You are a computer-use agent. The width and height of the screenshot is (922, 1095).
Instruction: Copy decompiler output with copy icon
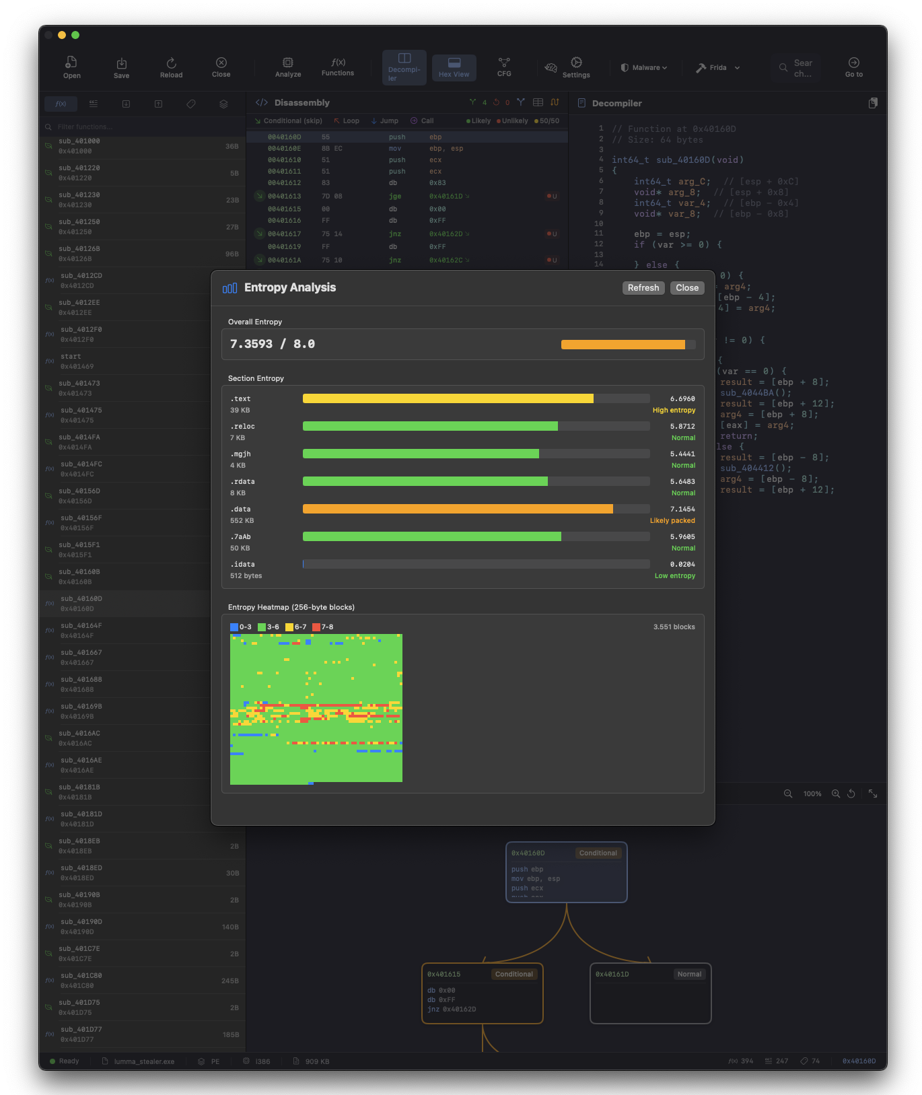[x=873, y=103]
